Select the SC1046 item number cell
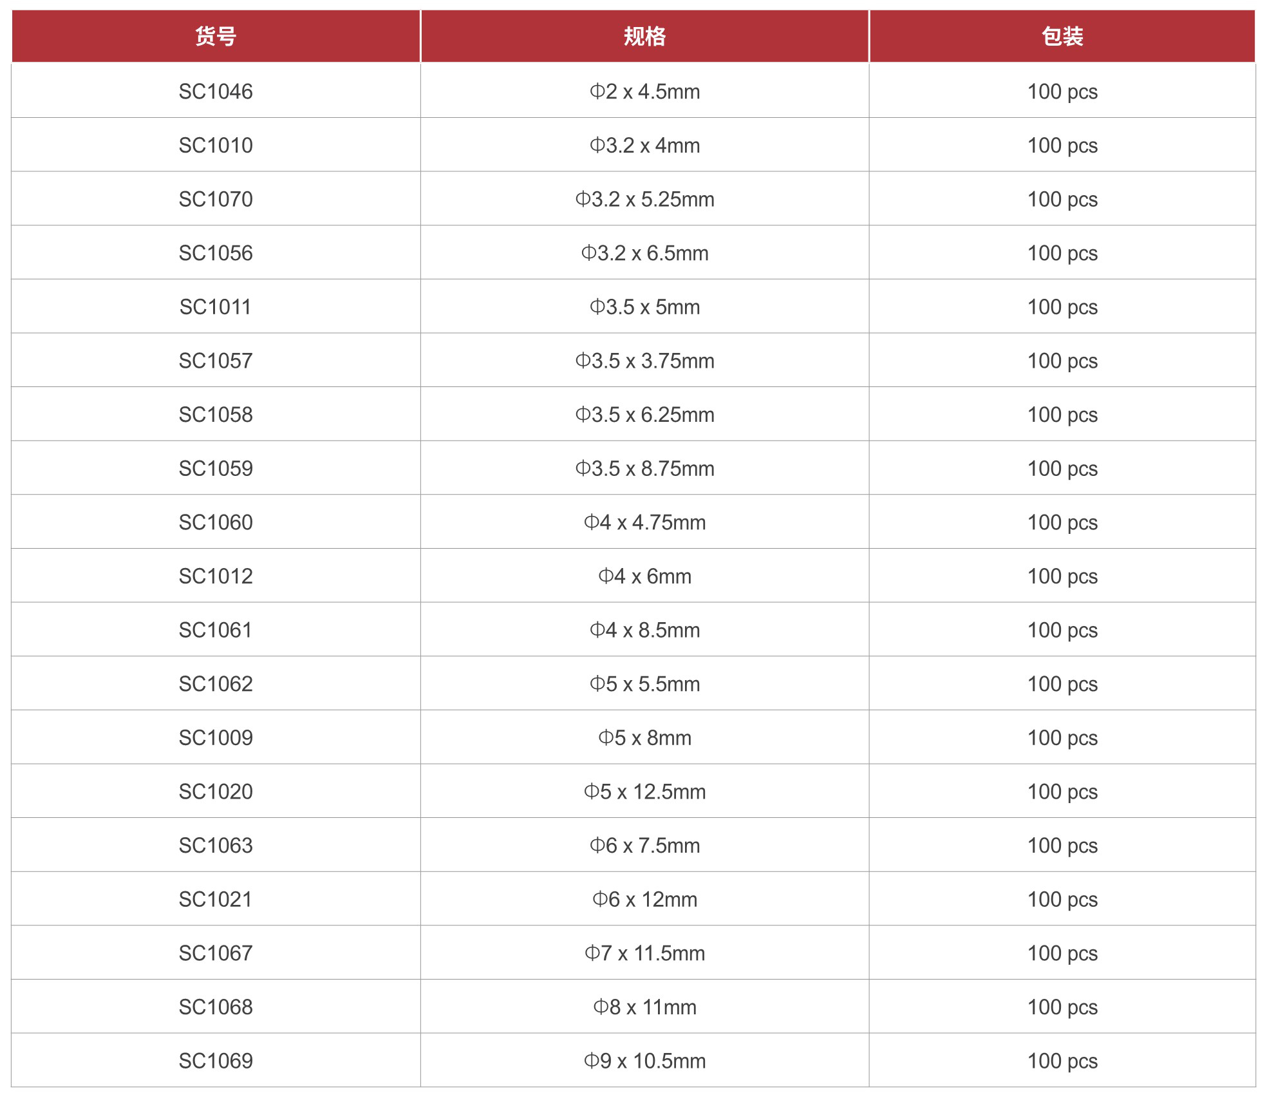 (216, 91)
